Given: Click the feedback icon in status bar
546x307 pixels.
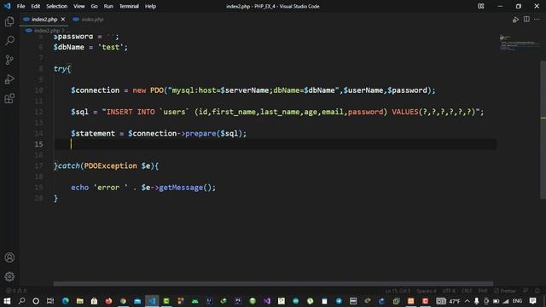Looking at the screenshot, I should tap(526, 291).
